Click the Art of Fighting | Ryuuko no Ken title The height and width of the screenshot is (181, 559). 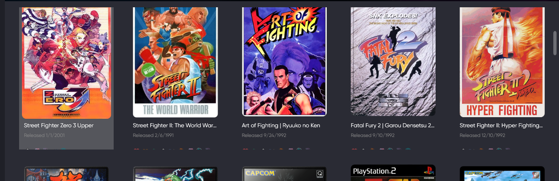[281, 126]
